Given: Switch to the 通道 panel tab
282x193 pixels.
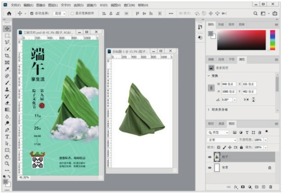Looking at the screenshot, I should [221, 123].
